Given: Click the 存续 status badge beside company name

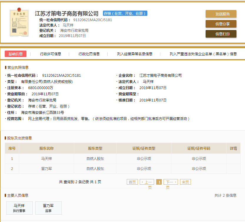Looking at the screenshot, I should pos(125,13).
